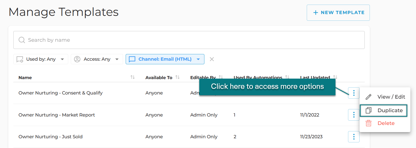416x148 pixels.
Task: Click the person icon in Access filter
Action: (77, 59)
